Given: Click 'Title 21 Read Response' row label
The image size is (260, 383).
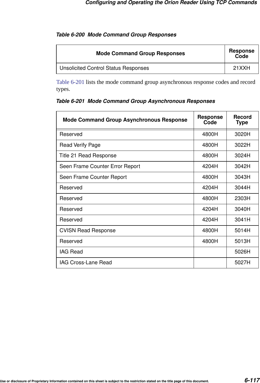Looking at the screenshot, I should [88, 156].
